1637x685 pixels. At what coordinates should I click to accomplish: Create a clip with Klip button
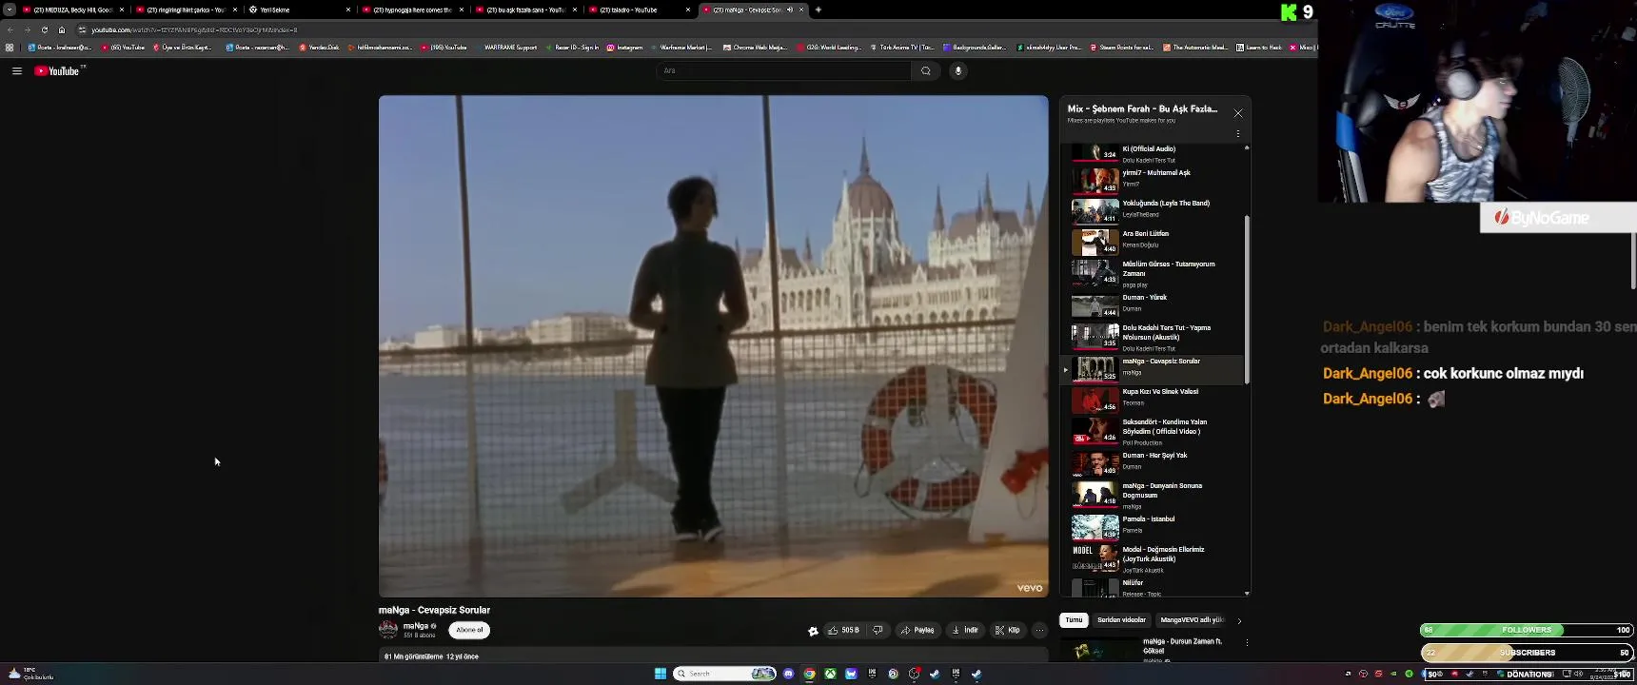tap(1008, 630)
